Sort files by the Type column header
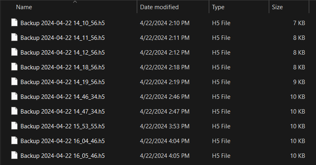 pos(218,7)
